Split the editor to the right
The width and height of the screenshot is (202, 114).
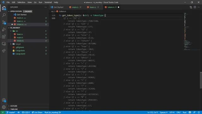pos(195,7)
